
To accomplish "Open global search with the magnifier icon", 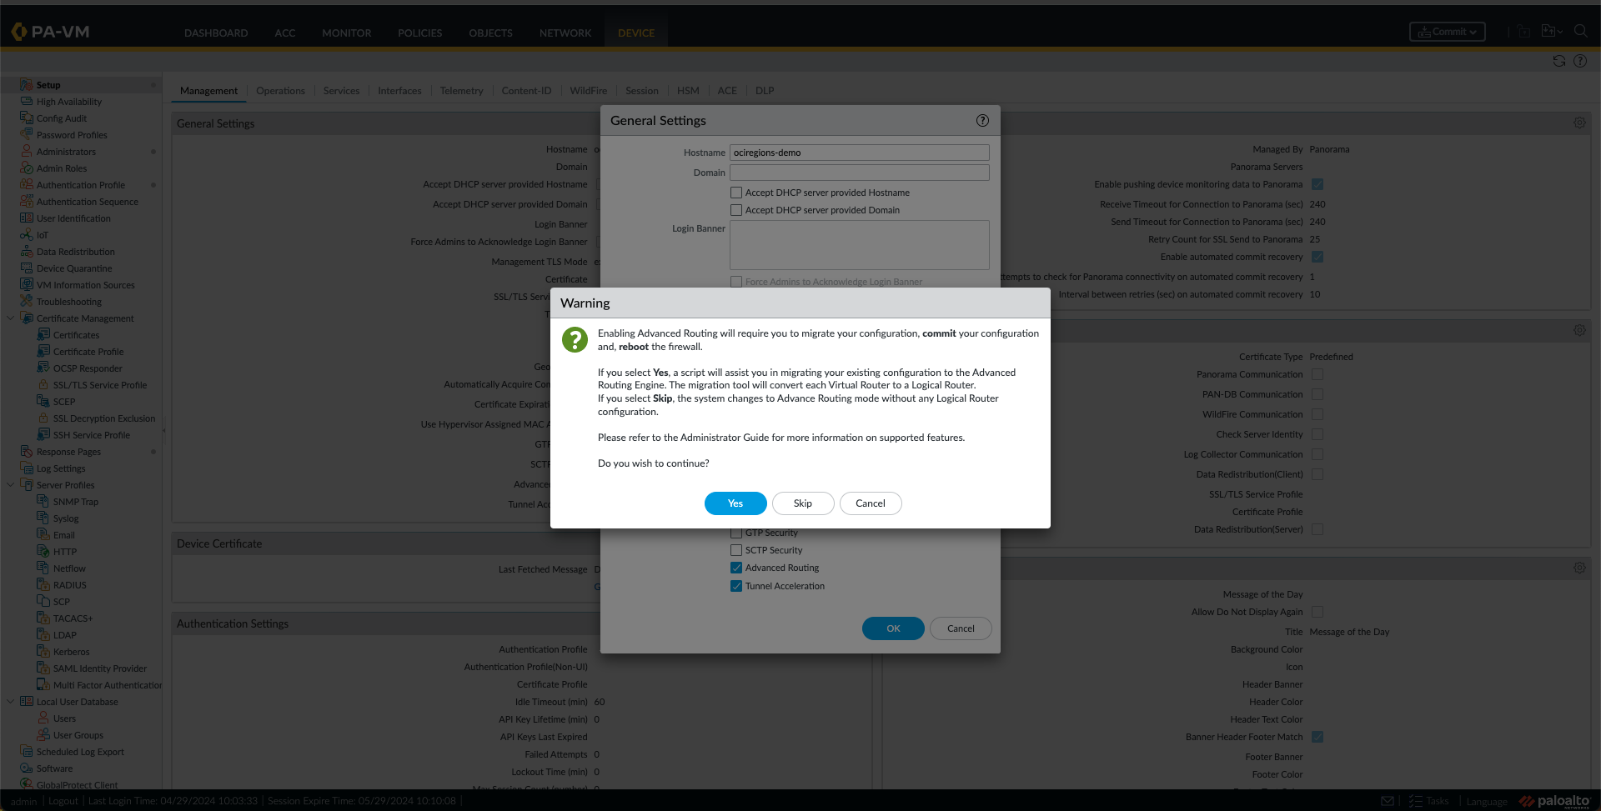I will [x=1581, y=31].
